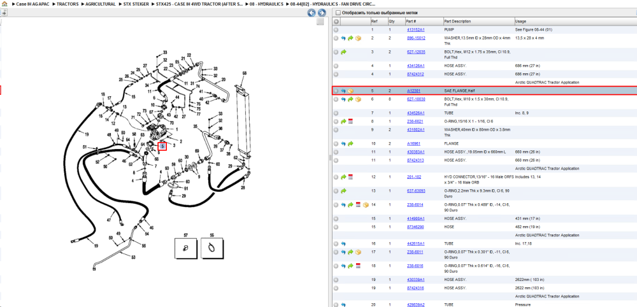Click the blue arrow icon for part 238-6016
The width and height of the screenshot is (637, 307).
tap(343, 266)
